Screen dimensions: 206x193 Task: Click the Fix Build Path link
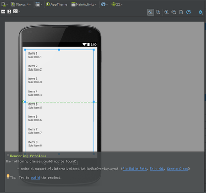(134, 169)
